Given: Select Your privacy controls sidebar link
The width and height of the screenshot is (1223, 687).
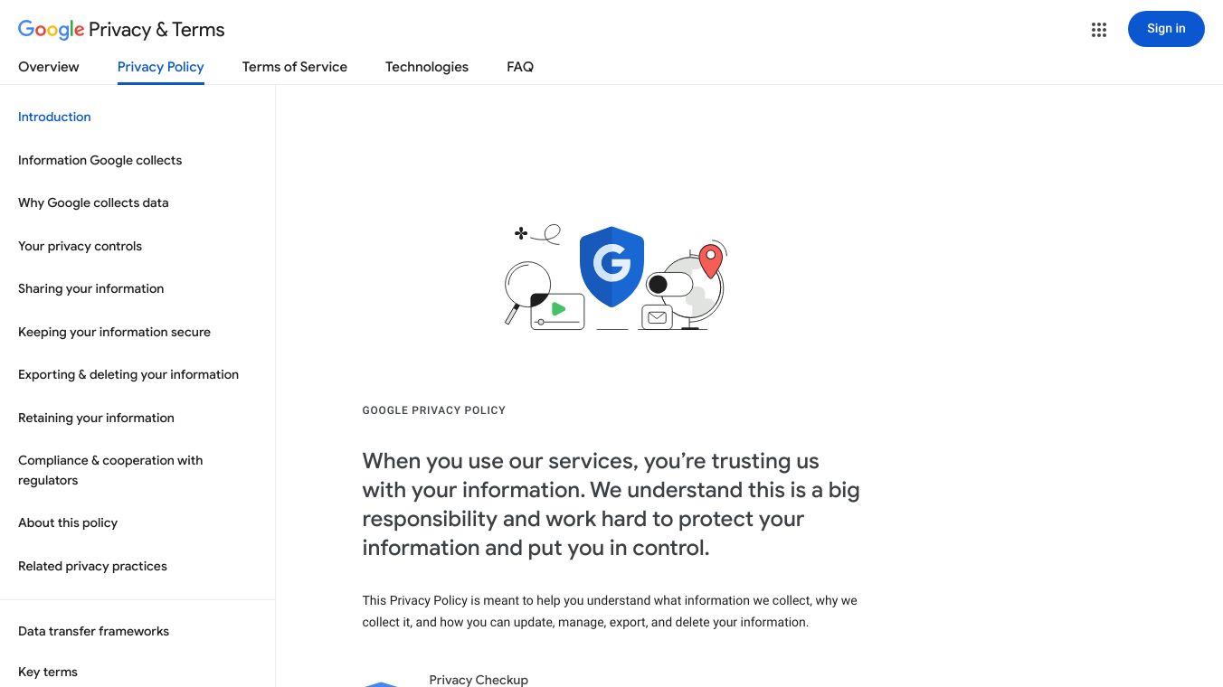Looking at the screenshot, I should [81, 246].
